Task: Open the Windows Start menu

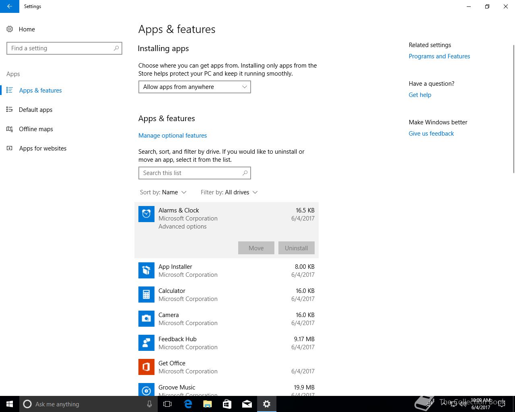Action: click(x=10, y=404)
